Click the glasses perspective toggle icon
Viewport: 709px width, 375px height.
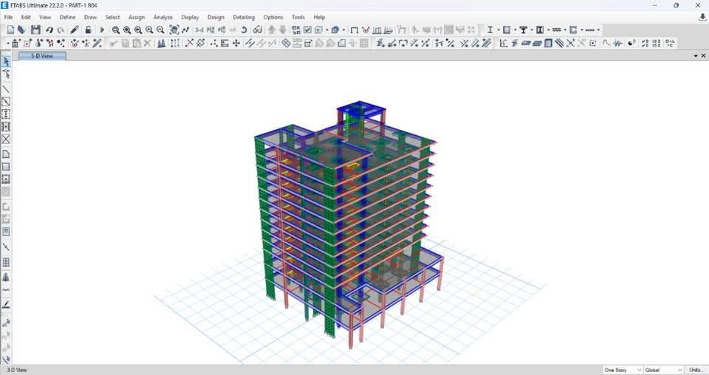click(257, 30)
